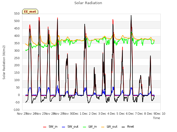Click the 250 y-axis tick label
177x132 pixels.
click(x=17, y=58)
